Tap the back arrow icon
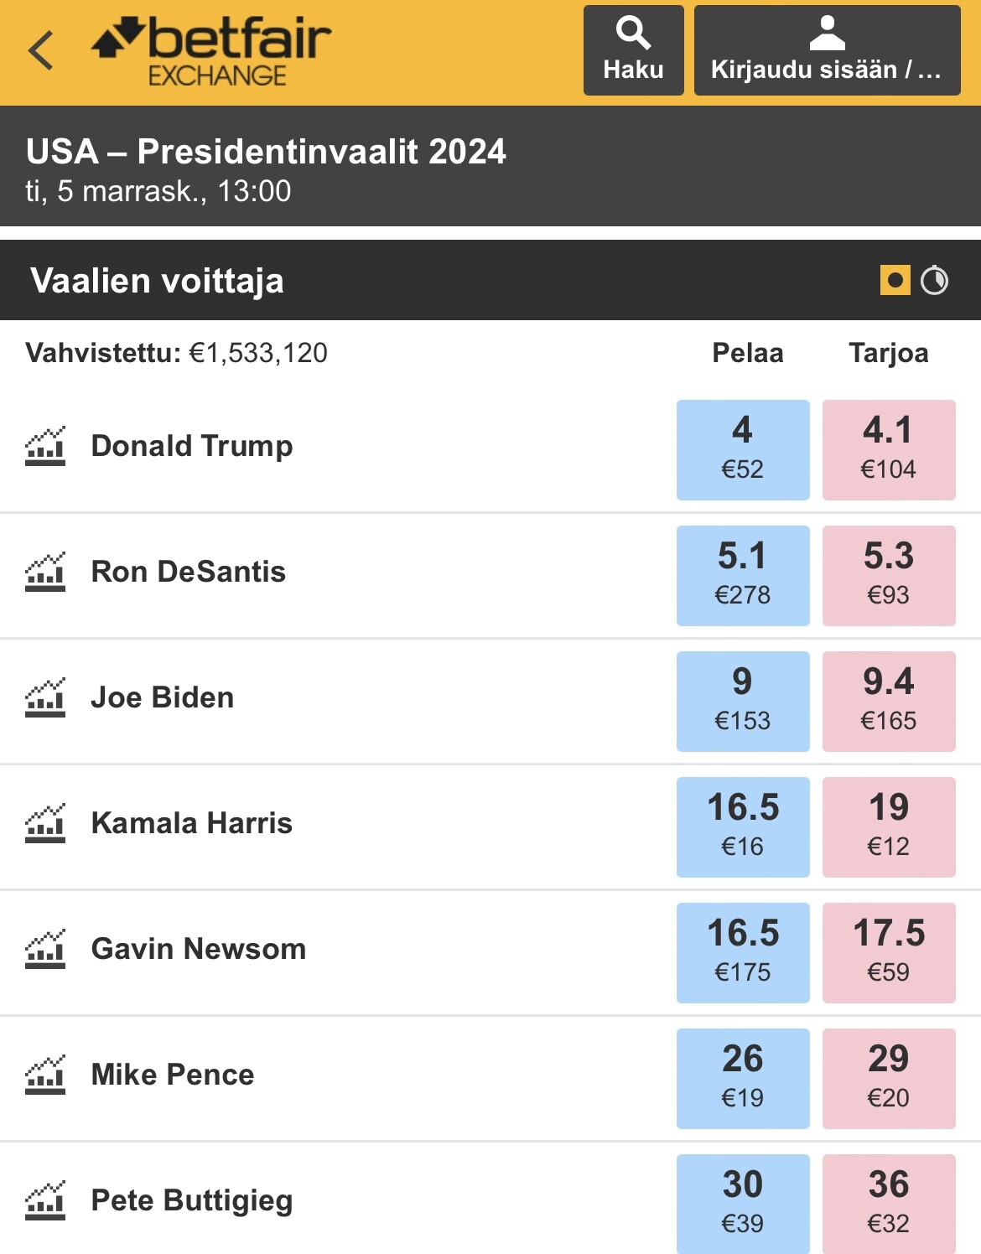 coord(40,50)
